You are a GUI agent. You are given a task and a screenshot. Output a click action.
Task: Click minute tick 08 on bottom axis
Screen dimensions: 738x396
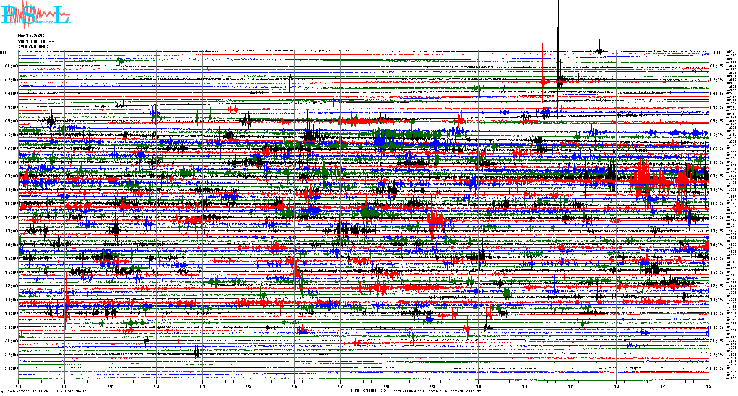coord(387,386)
